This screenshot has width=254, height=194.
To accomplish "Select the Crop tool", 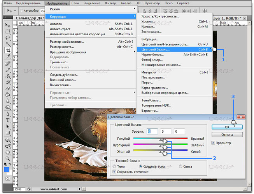I will 8,50.
